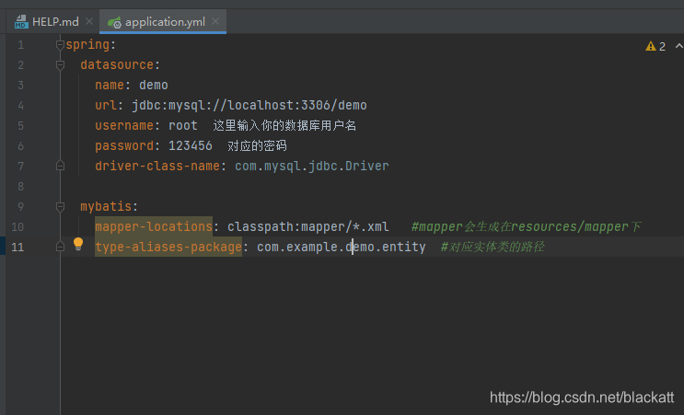Click the highlighted 'type-aliases-package' key
The image size is (684, 415).
pos(168,247)
